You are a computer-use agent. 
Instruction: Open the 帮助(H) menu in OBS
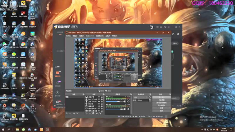click(115, 36)
